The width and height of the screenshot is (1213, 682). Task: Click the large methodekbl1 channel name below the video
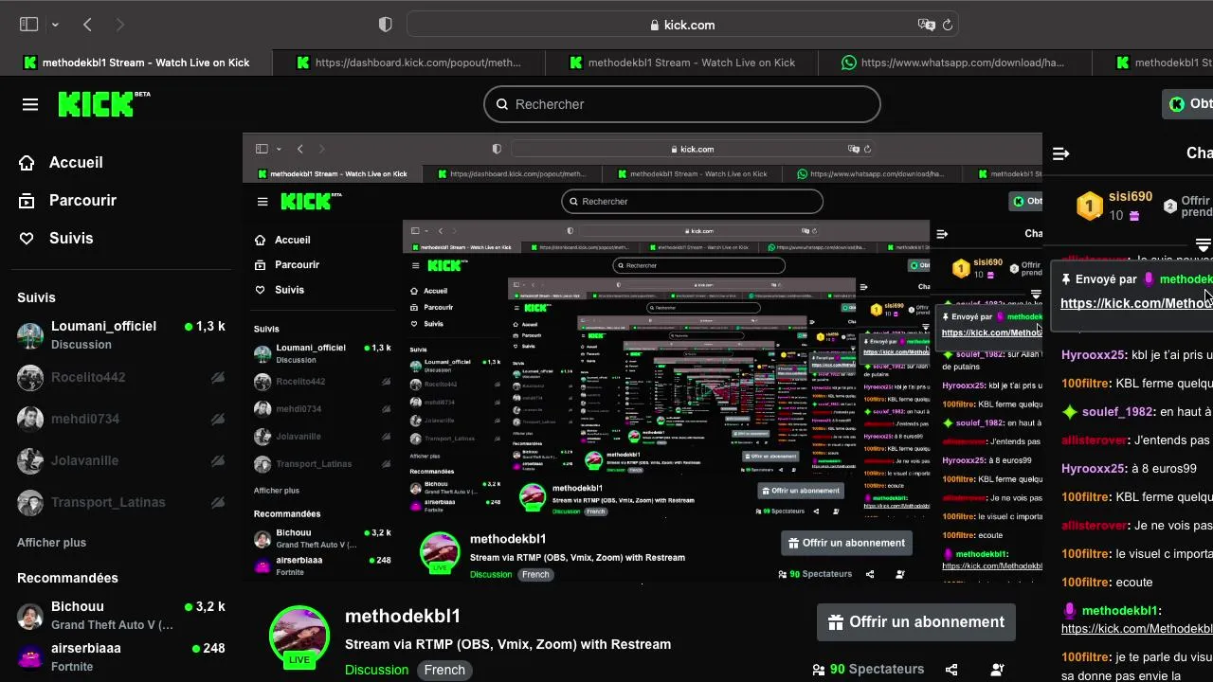pyautogui.click(x=403, y=617)
